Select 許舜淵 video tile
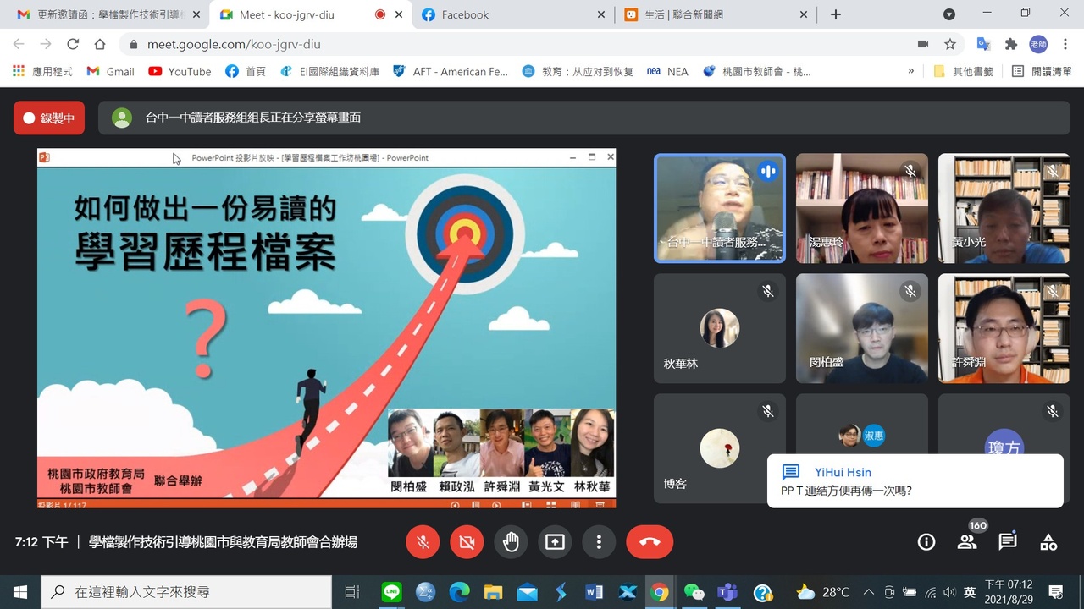The image size is (1084, 609). click(x=1004, y=328)
